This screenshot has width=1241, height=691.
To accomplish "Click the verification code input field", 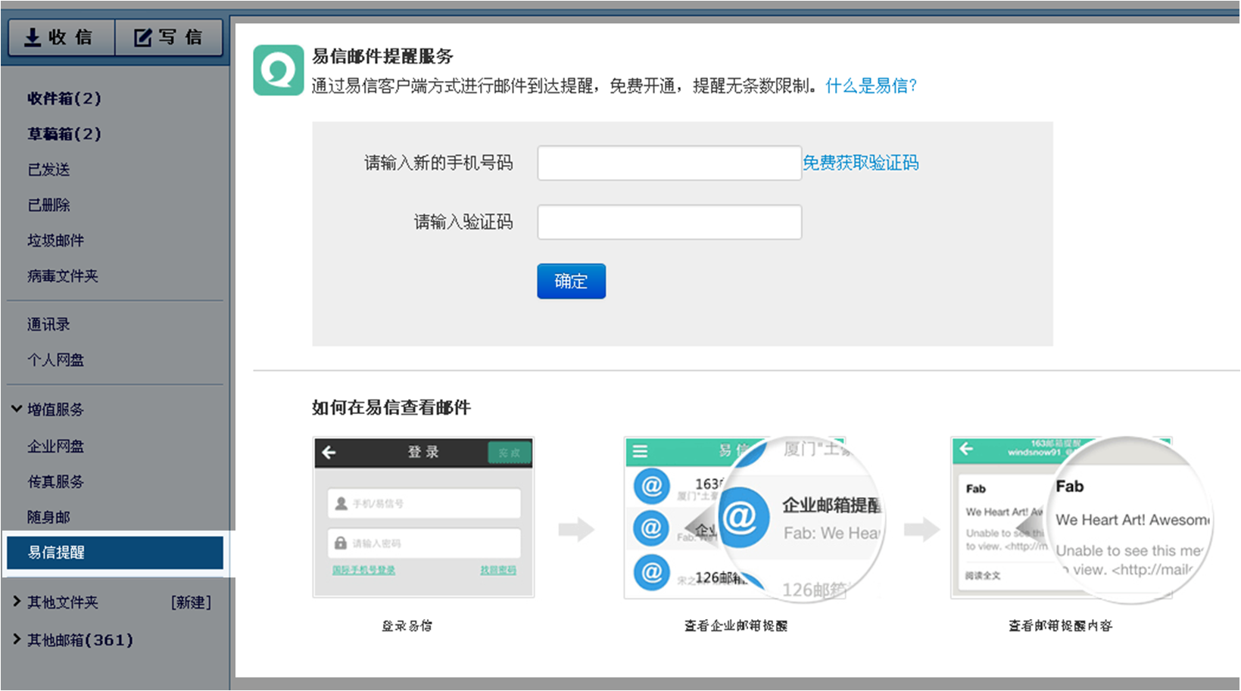I will point(669,222).
